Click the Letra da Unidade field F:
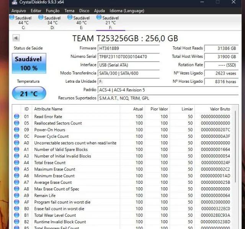The height and width of the screenshot is (229, 245). [x=129, y=82]
